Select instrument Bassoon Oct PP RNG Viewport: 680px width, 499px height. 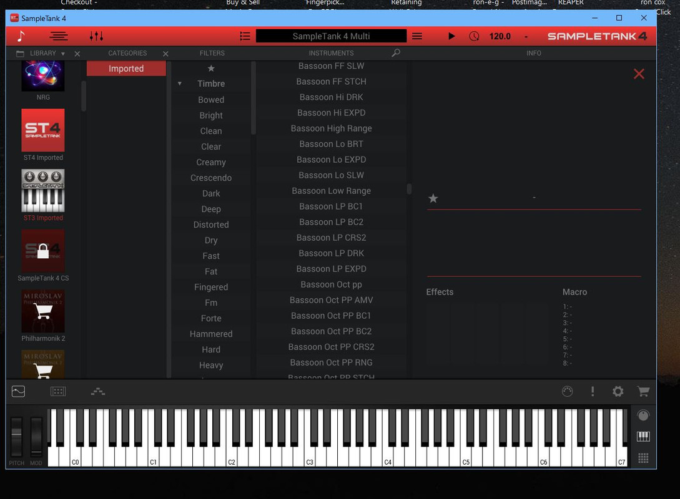coord(332,362)
